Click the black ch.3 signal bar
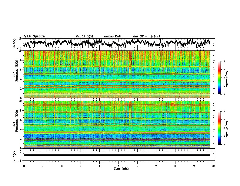 (x=117, y=155)
